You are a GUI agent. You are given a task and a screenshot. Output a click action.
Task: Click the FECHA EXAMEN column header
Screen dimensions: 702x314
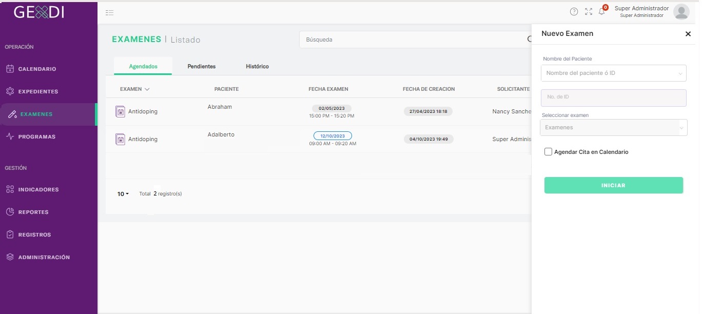pyautogui.click(x=328, y=89)
